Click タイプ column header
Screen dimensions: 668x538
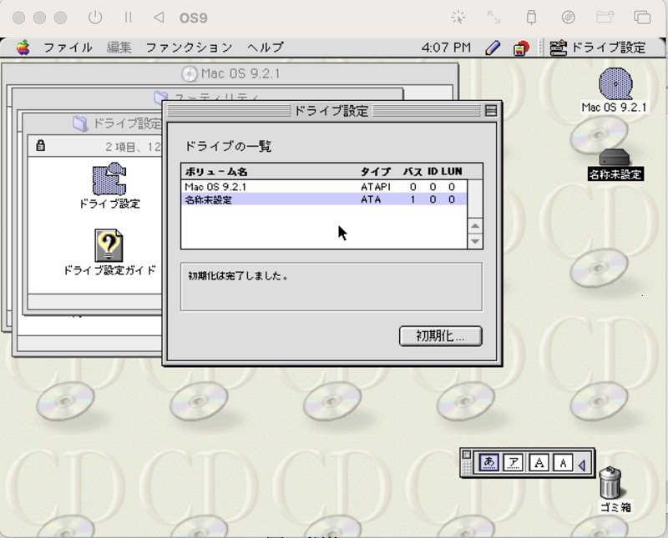pyautogui.click(x=375, y=172)
